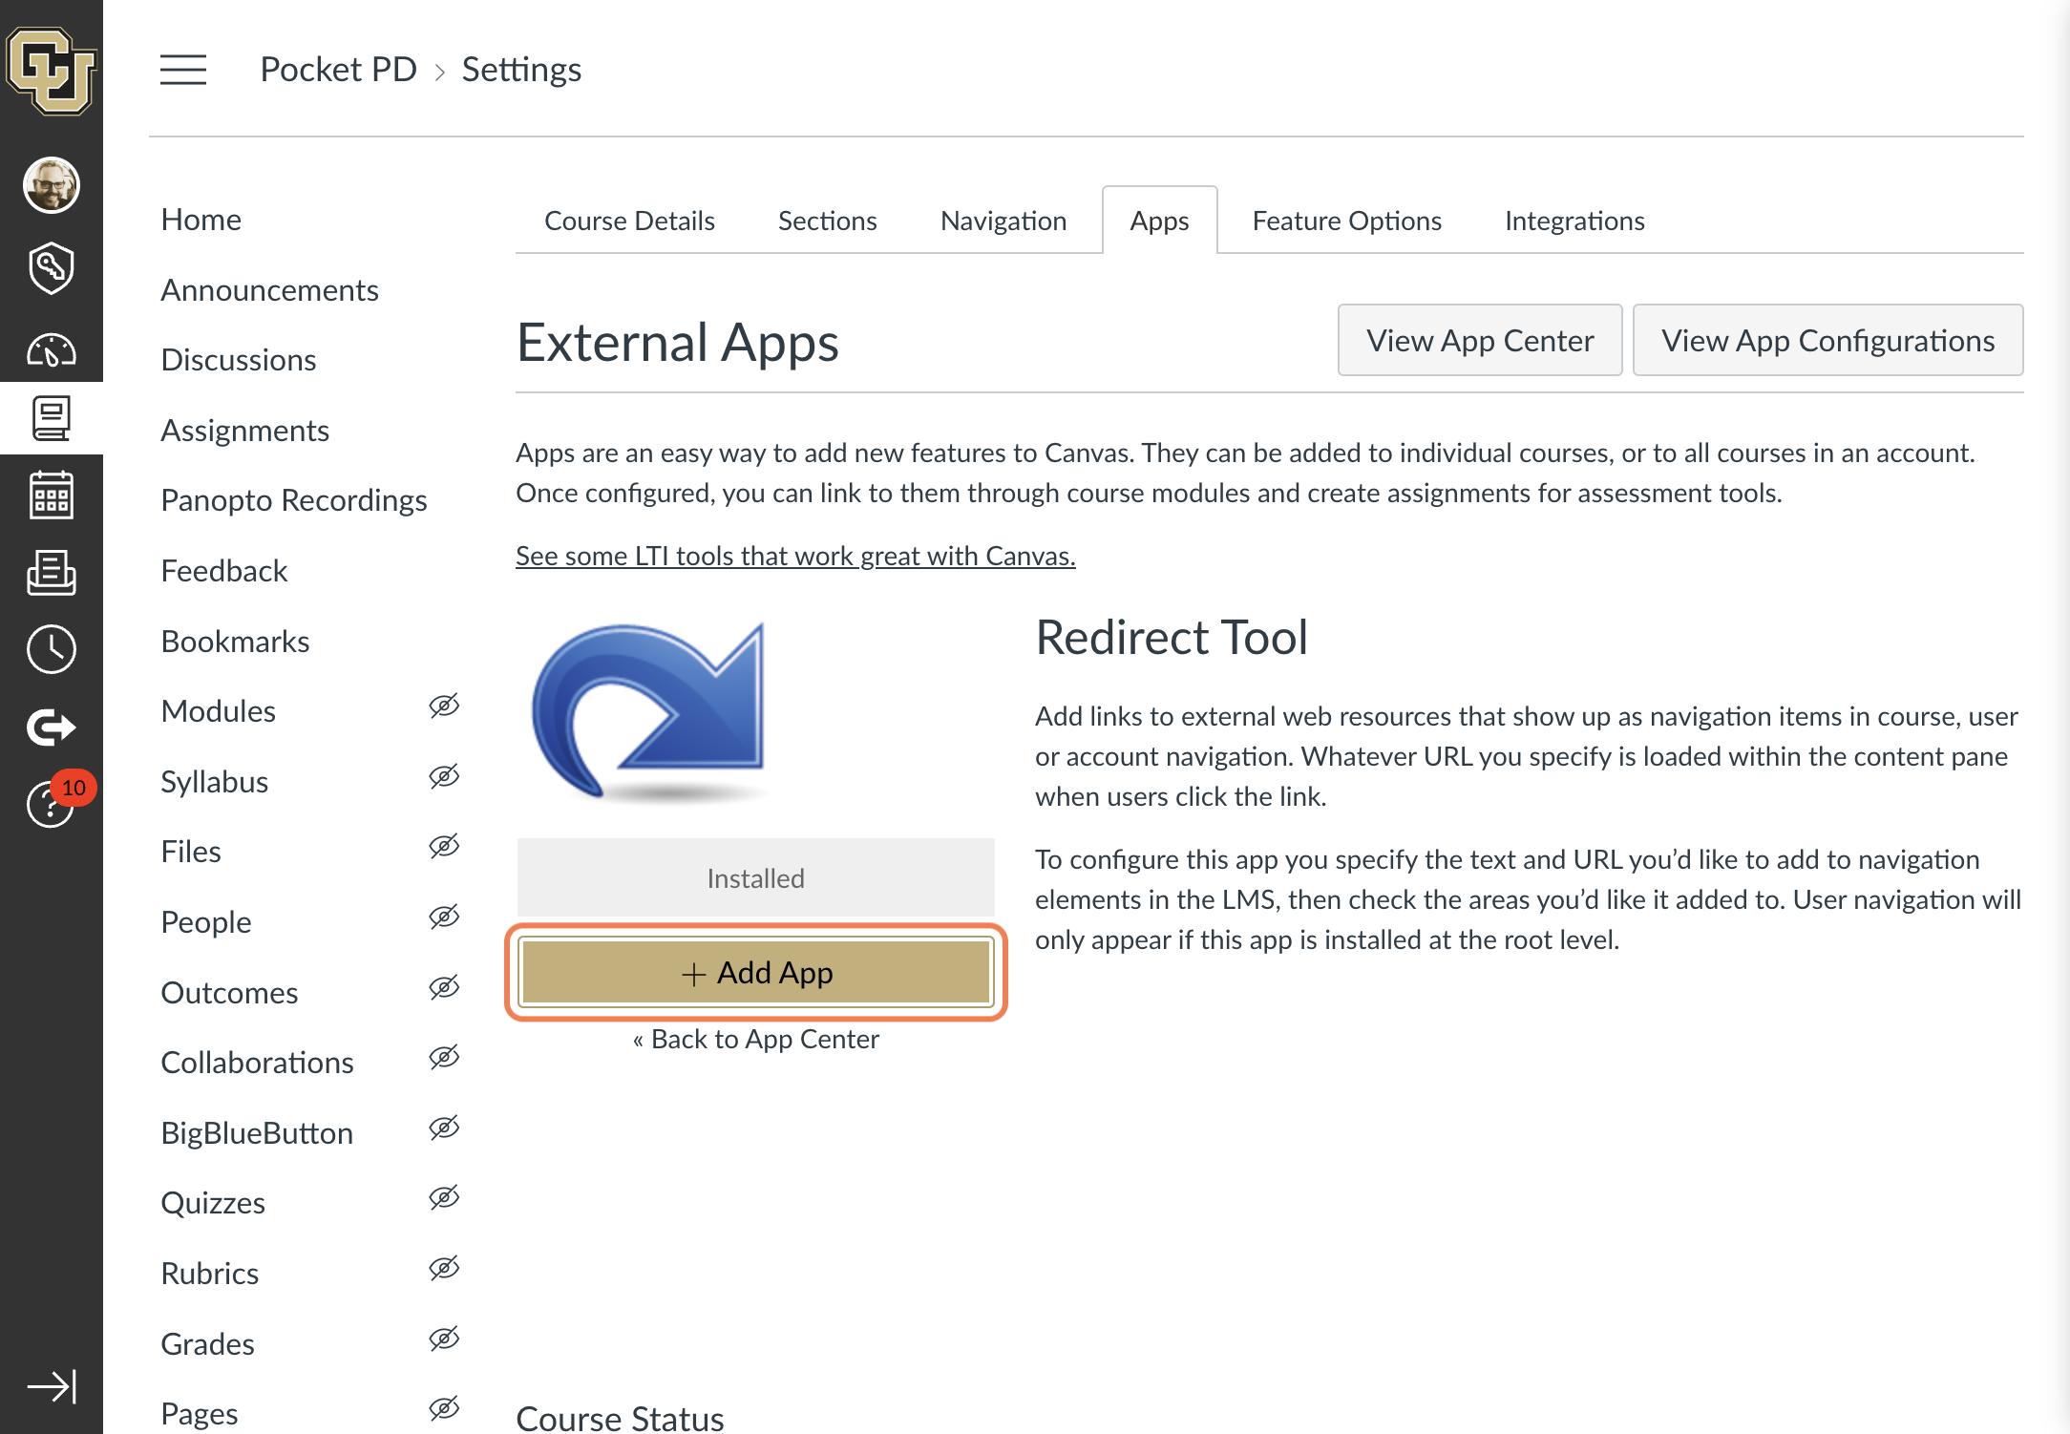
Task: Open the user account avatar
Action: tap(51, 184)
